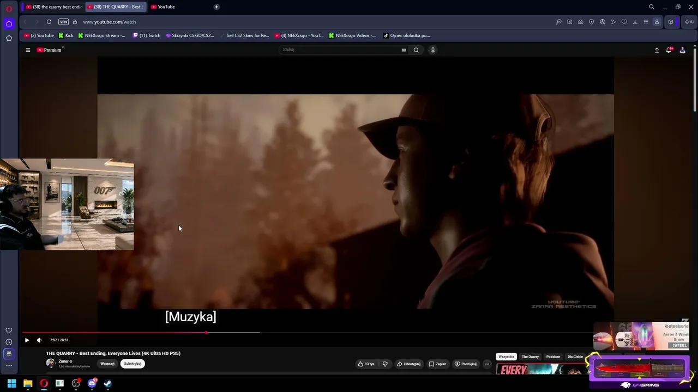698x392 pixels.
Task: Start voice search with the microphone icon
Action: [433, 50]
